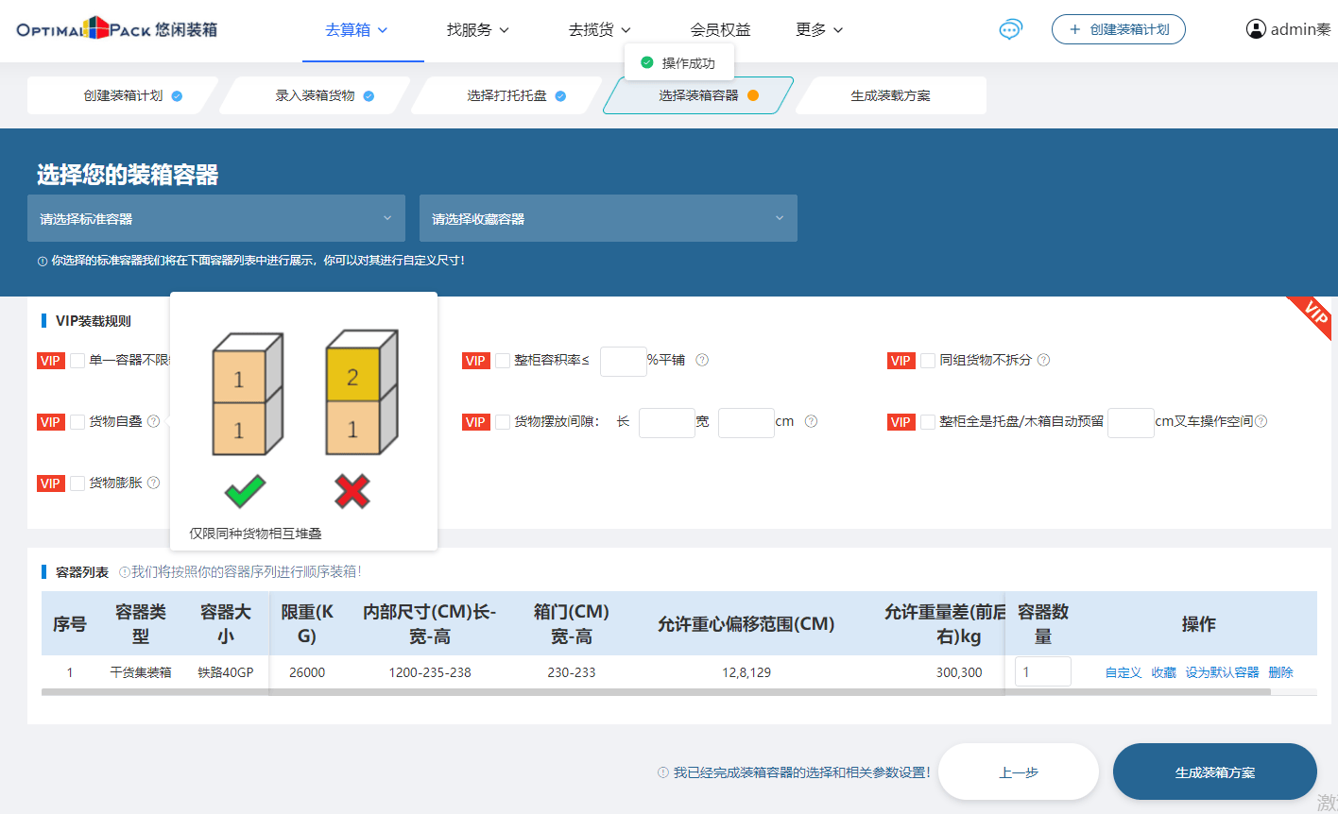Click help icon next to 货物自叠
Viewport: 1338px width, 814px height.
(x=153, y=421)
